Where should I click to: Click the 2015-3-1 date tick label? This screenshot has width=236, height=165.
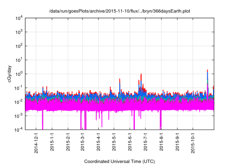(83, 144)
